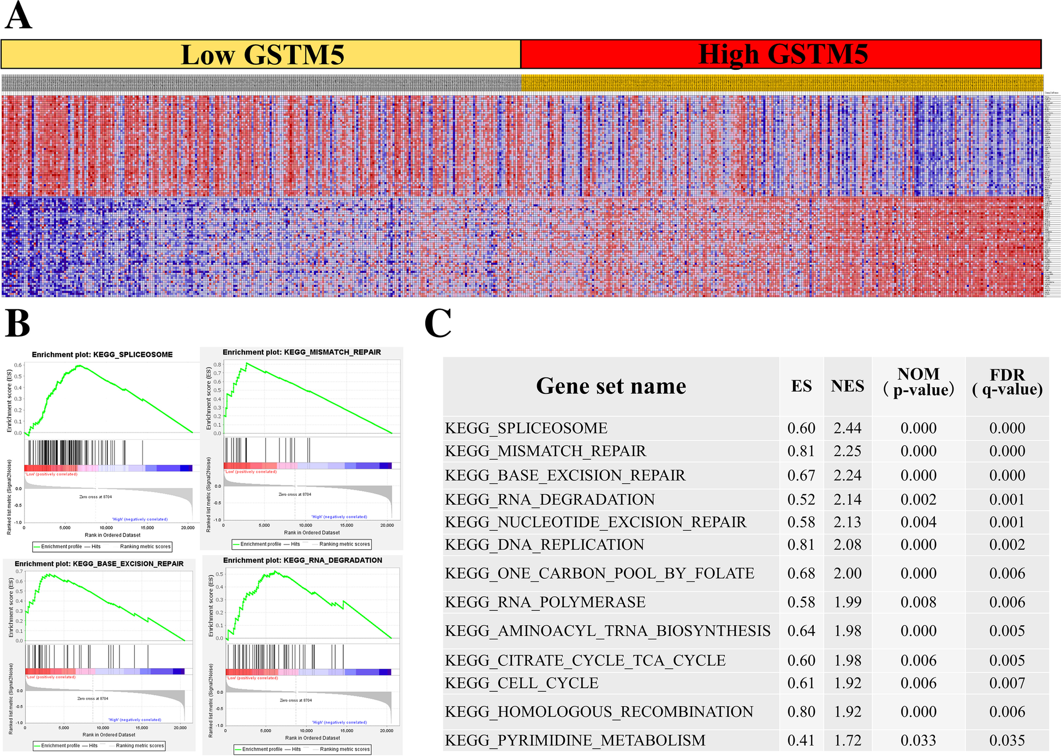The height and width of the screenshot is (756, 1061).
Task: Click NOM p-value 0.002 for RNA degradation
Action: [919, 500]
